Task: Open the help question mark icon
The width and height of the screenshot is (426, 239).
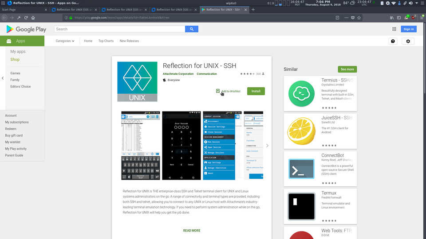Action: click(x=393, y=41)
